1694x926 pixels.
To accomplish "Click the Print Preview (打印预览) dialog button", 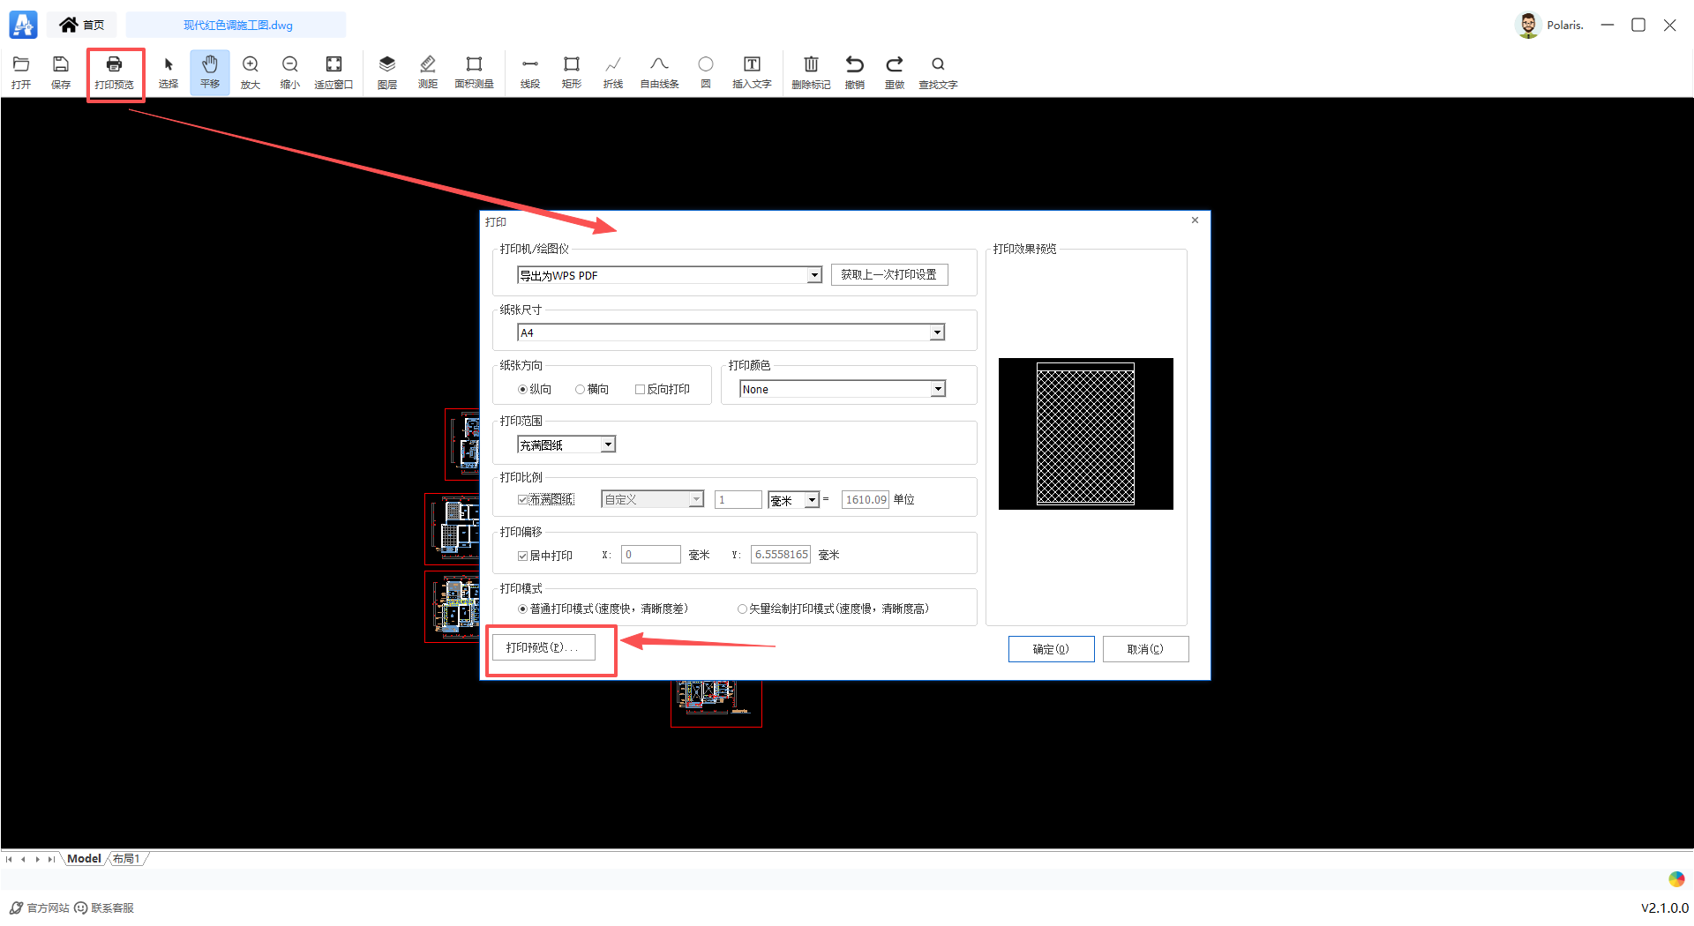I will (543, 647).
